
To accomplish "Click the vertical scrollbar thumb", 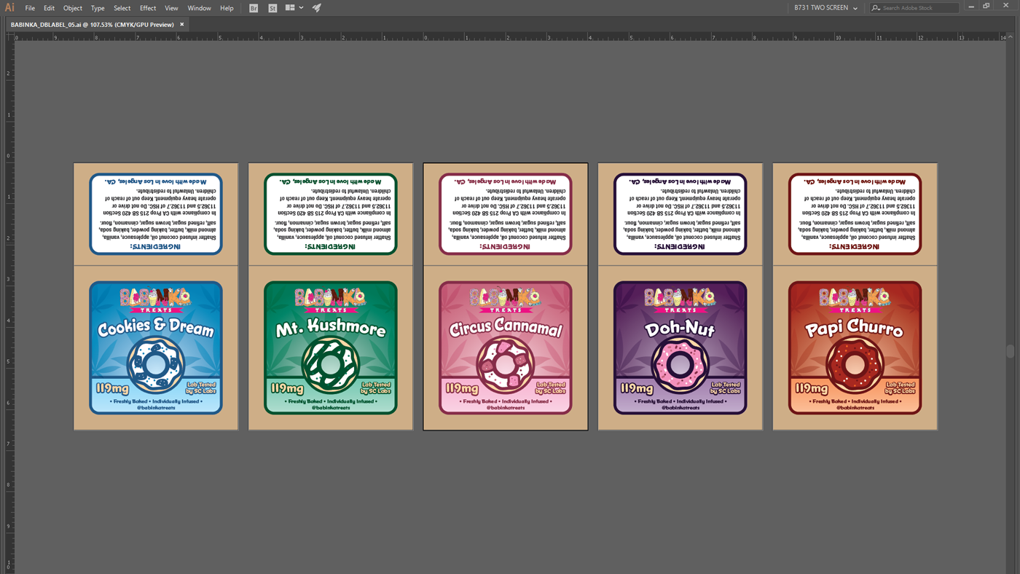I will click(1011, 351).
